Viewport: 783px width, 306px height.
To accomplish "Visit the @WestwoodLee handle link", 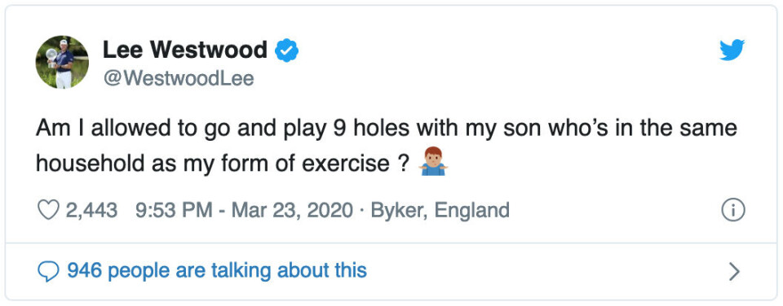I will coord(179,78).
